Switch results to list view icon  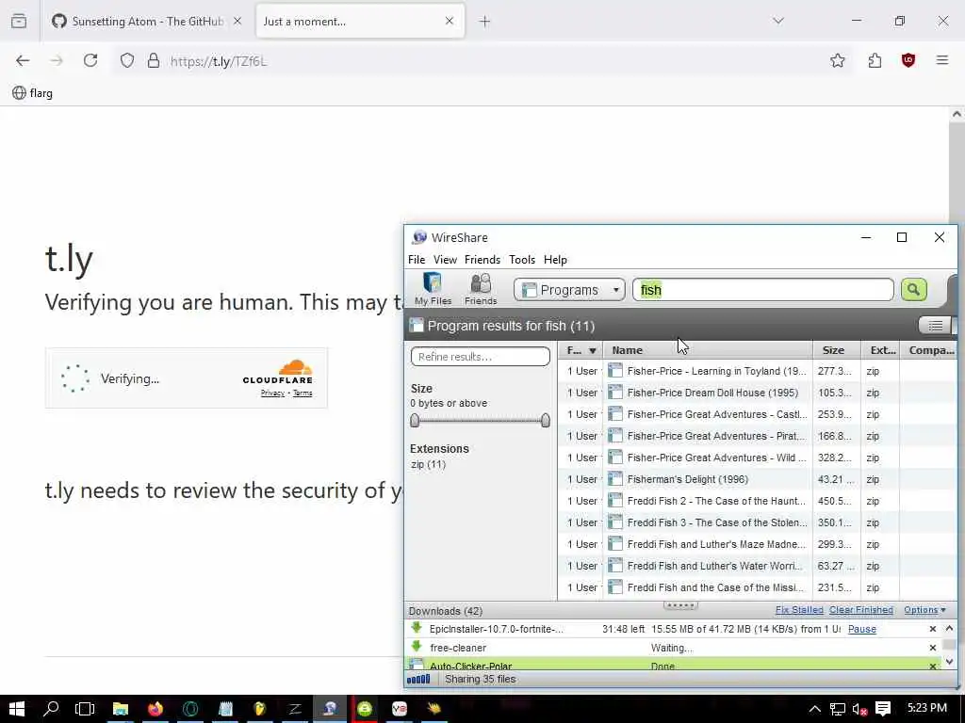[935, 326]
